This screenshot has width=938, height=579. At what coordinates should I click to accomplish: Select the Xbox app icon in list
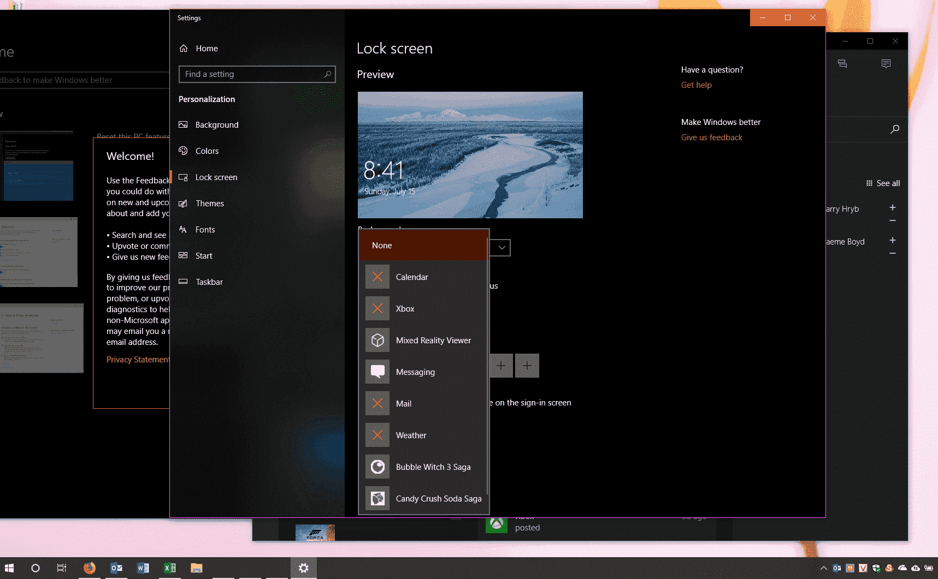377,309
